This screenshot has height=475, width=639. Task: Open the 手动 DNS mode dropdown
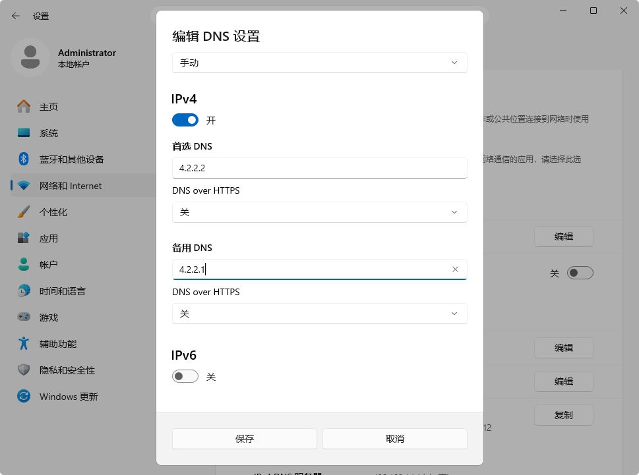[x=319, y=63]
